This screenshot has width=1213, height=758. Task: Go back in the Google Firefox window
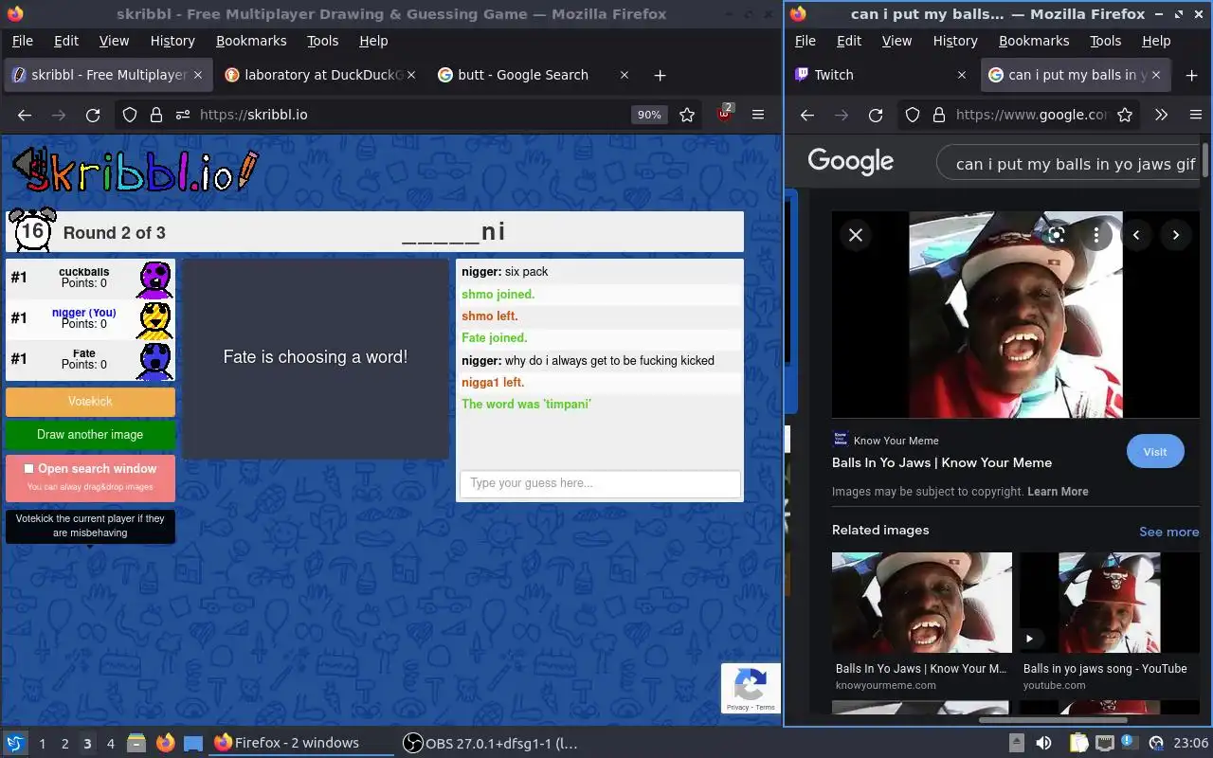coord(807,115)
